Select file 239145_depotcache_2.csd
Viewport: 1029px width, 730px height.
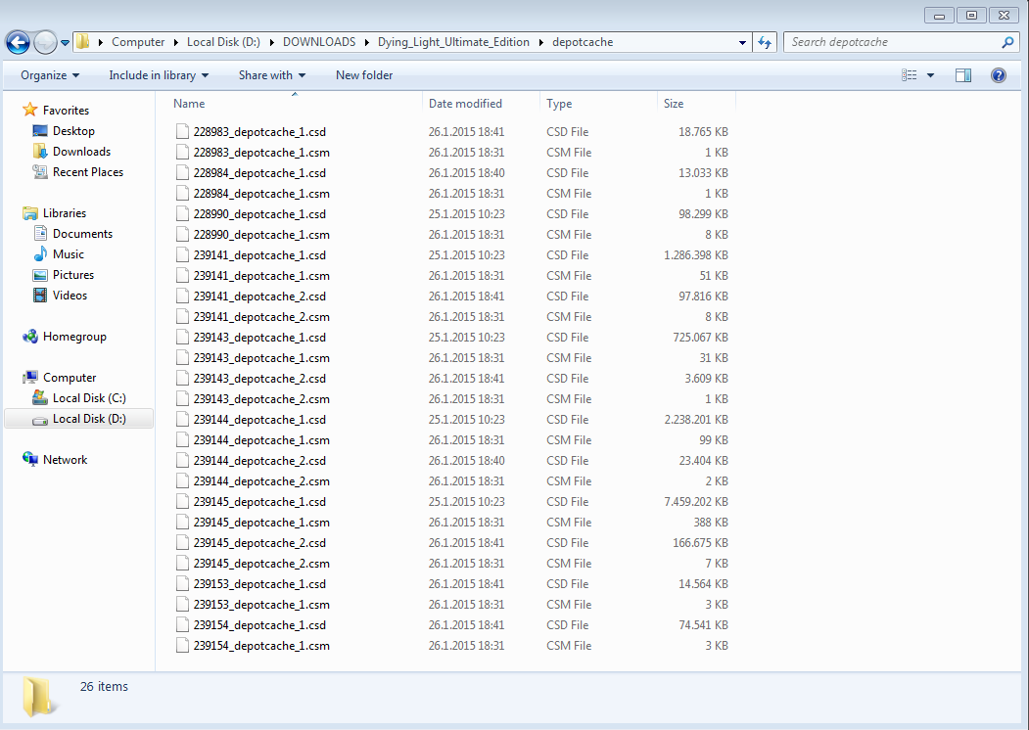pos(259,543)
